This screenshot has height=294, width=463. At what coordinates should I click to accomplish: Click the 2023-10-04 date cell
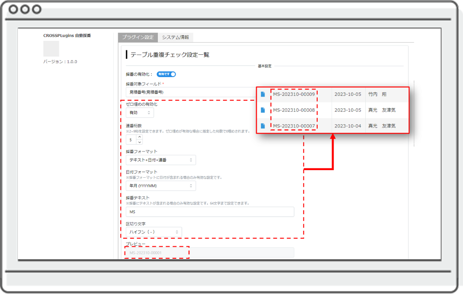pos(348,126)
